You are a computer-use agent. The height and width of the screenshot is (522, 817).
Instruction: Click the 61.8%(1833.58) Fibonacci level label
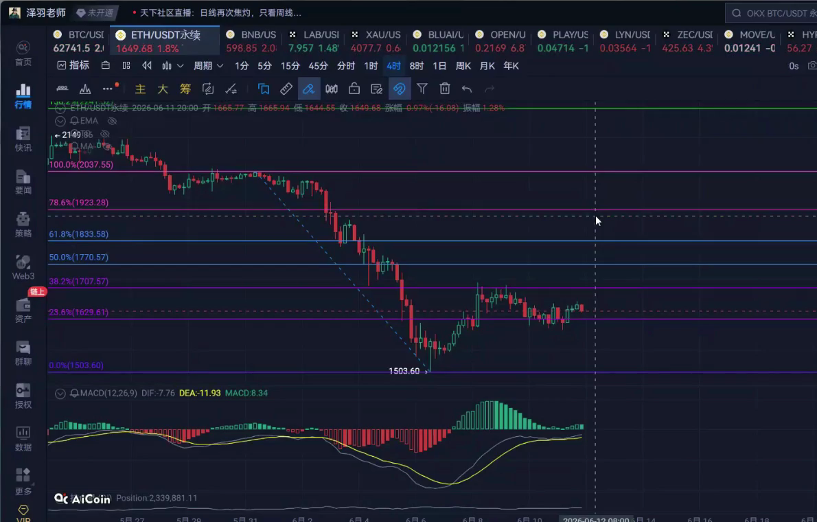point(79,234)
